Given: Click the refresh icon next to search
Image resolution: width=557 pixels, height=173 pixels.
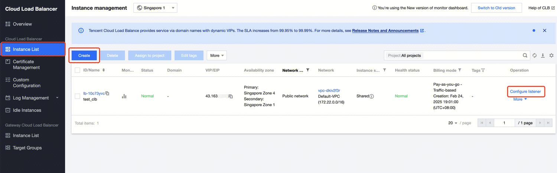Looking at the screenshot, I should (x=535, y=55).
